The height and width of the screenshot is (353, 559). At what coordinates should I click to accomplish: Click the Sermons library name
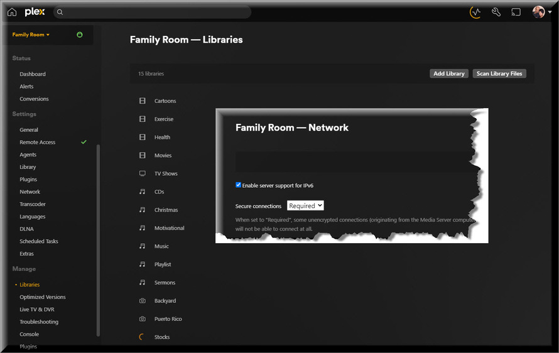[165, 283]
